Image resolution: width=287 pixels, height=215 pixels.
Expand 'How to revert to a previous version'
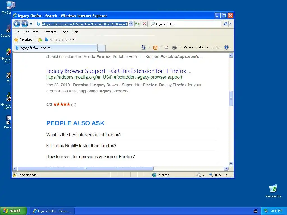tap(91, 157)
